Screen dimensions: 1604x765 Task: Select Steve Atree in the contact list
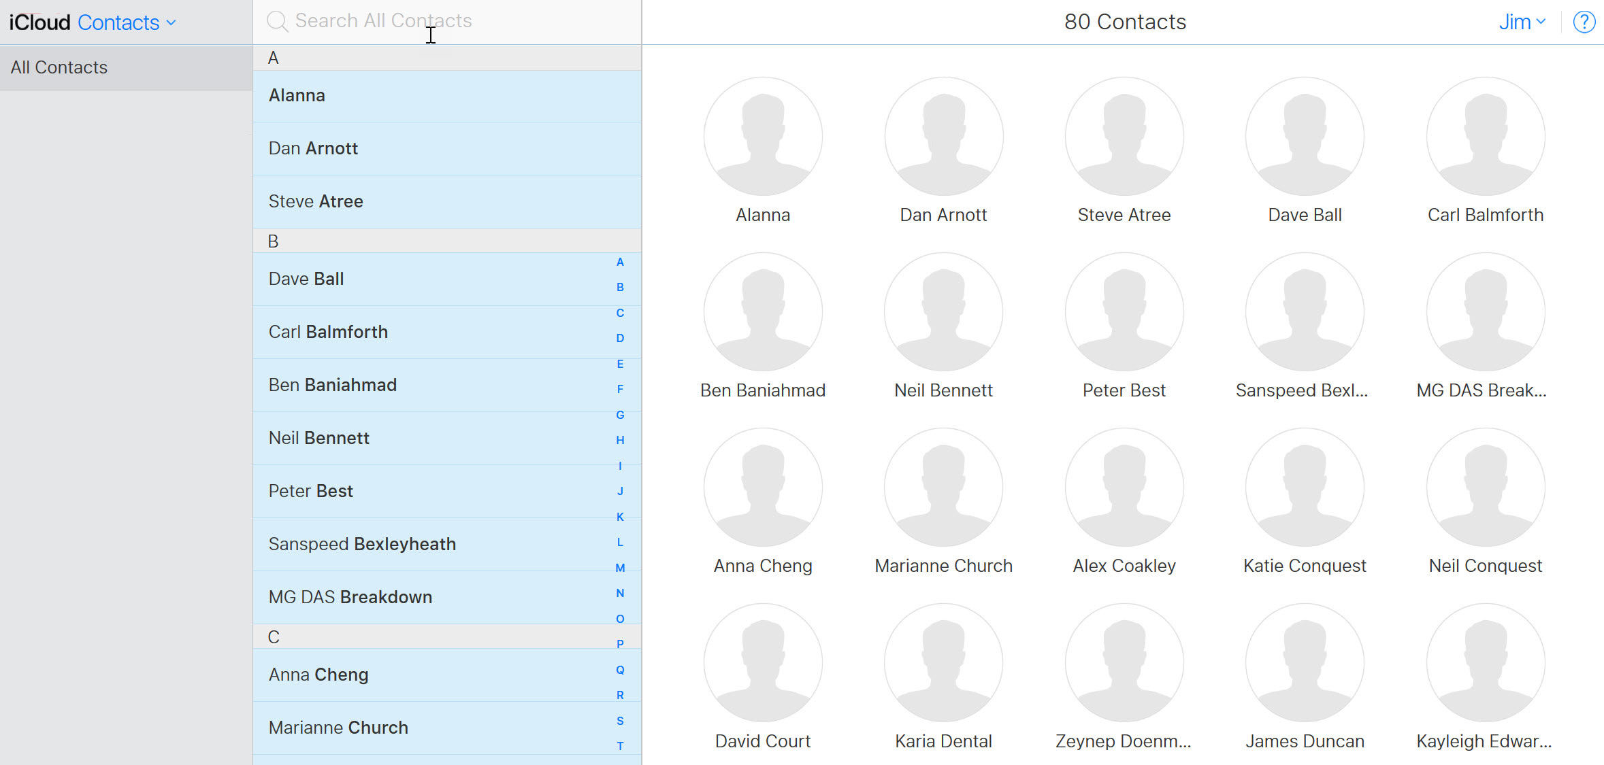(447, 201)
